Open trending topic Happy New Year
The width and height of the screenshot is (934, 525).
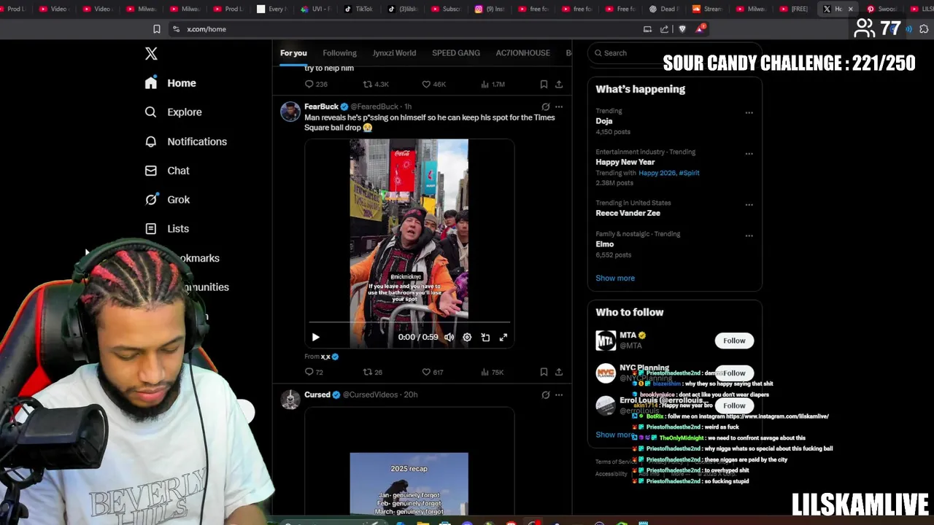point(625,162)
